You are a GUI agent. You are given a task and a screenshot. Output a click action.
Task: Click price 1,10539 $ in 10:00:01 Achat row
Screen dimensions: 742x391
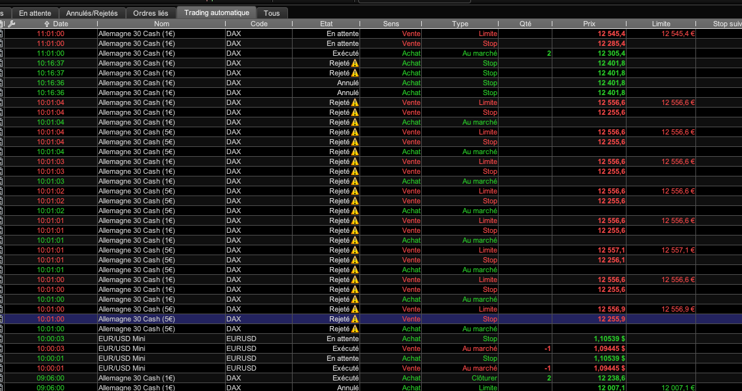pos(609,358)
